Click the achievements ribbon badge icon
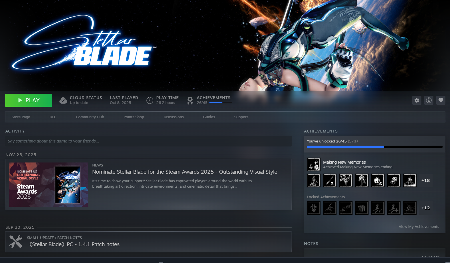Screen dimensions: 450x263 (190, 101)
